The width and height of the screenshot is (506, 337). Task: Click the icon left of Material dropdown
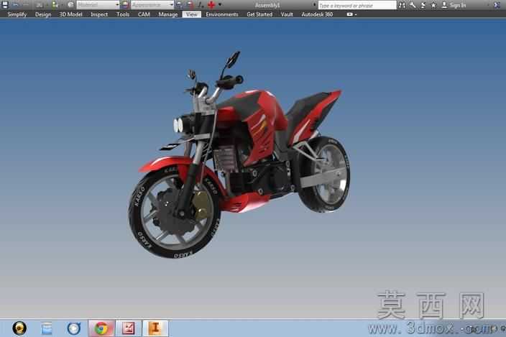point(70,5)
